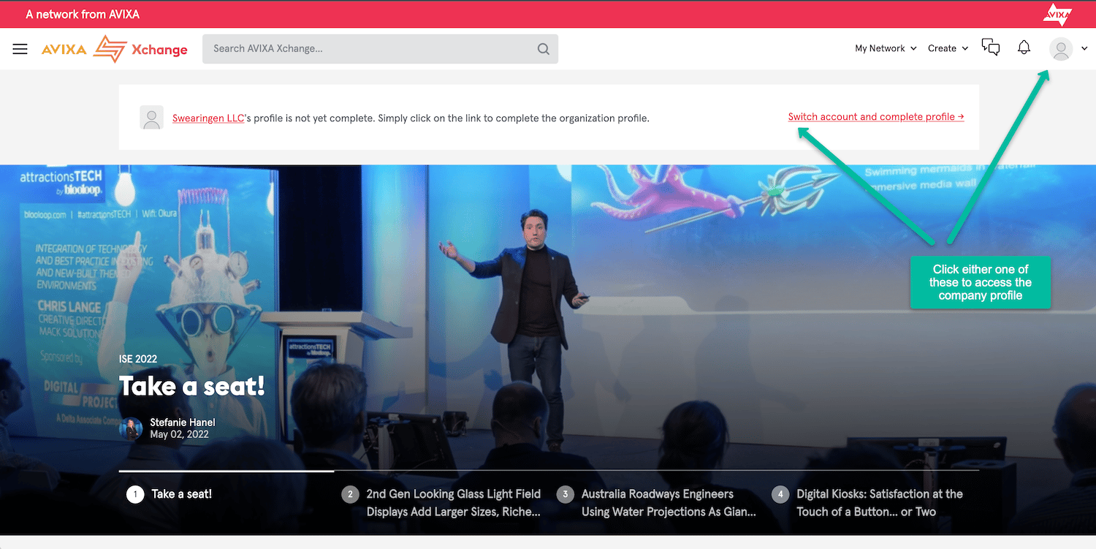
Task: Click Stefanie Hanel's author photo
Action: click(x=131, y=428)
